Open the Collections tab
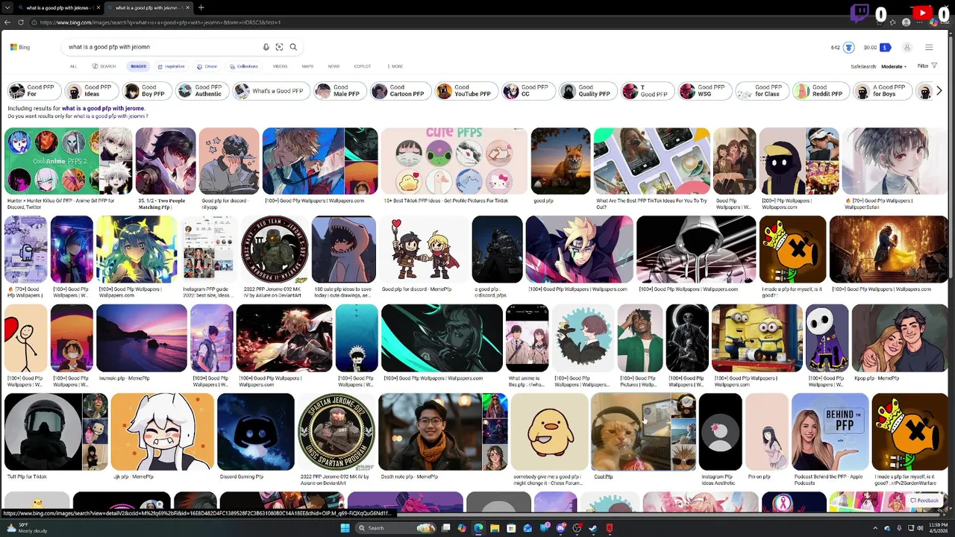Viewport: 955px width, 537px height. (243, 66)
